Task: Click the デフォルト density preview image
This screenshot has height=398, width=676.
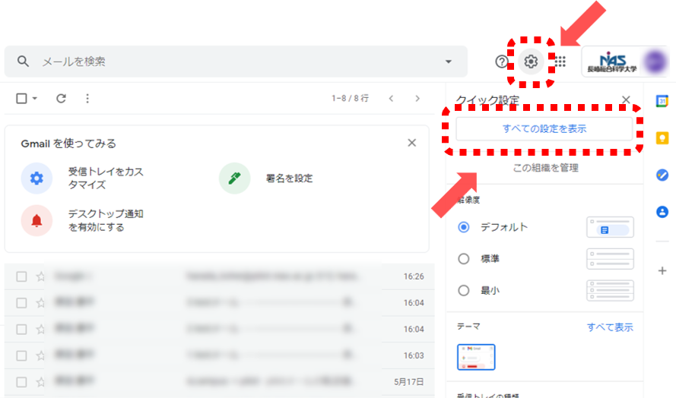Action: click(x=610, y=227)
